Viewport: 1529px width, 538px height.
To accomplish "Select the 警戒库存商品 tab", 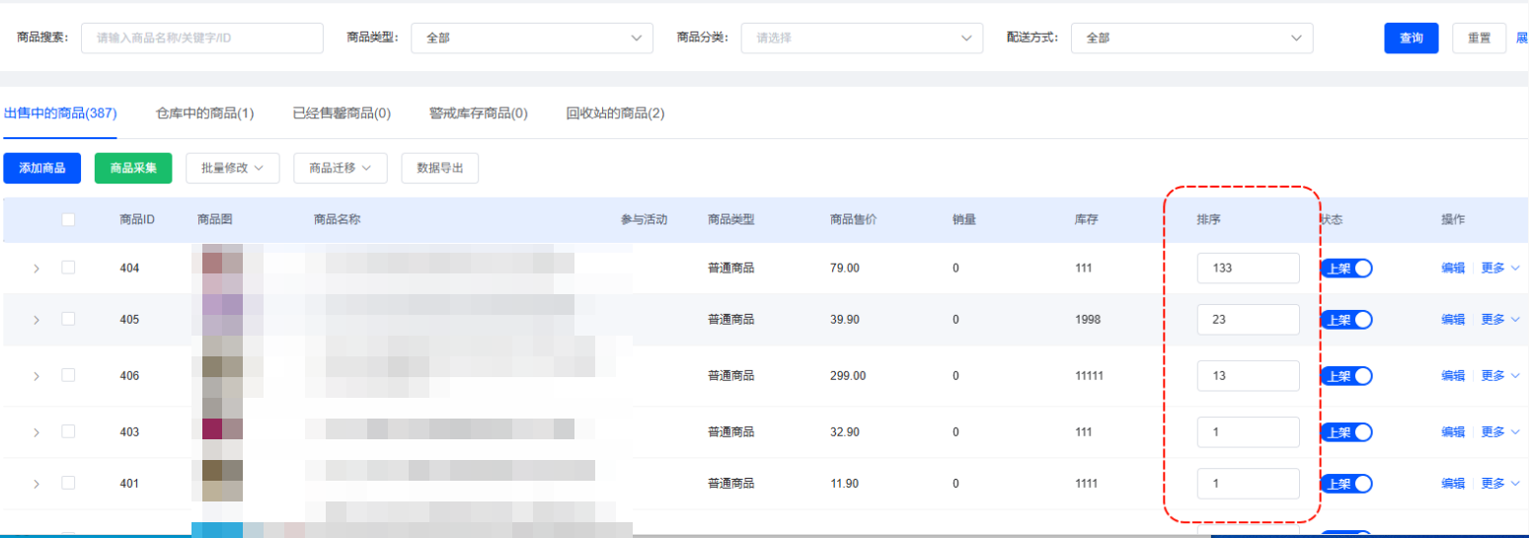I will point(478,114).
